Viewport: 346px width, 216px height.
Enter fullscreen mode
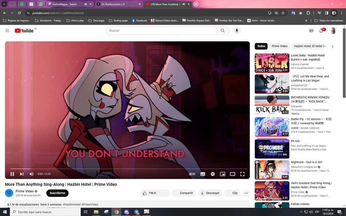pos(242,174)
